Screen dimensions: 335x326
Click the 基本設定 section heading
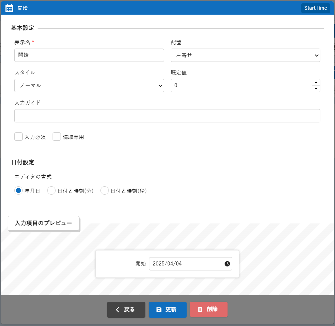[23, 28]
